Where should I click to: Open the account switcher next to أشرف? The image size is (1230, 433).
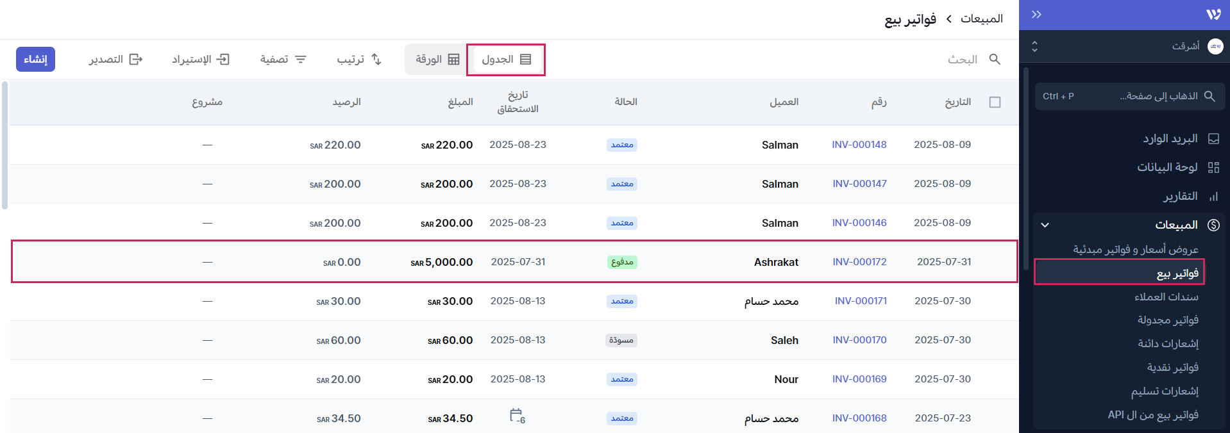pos(1034,47)
